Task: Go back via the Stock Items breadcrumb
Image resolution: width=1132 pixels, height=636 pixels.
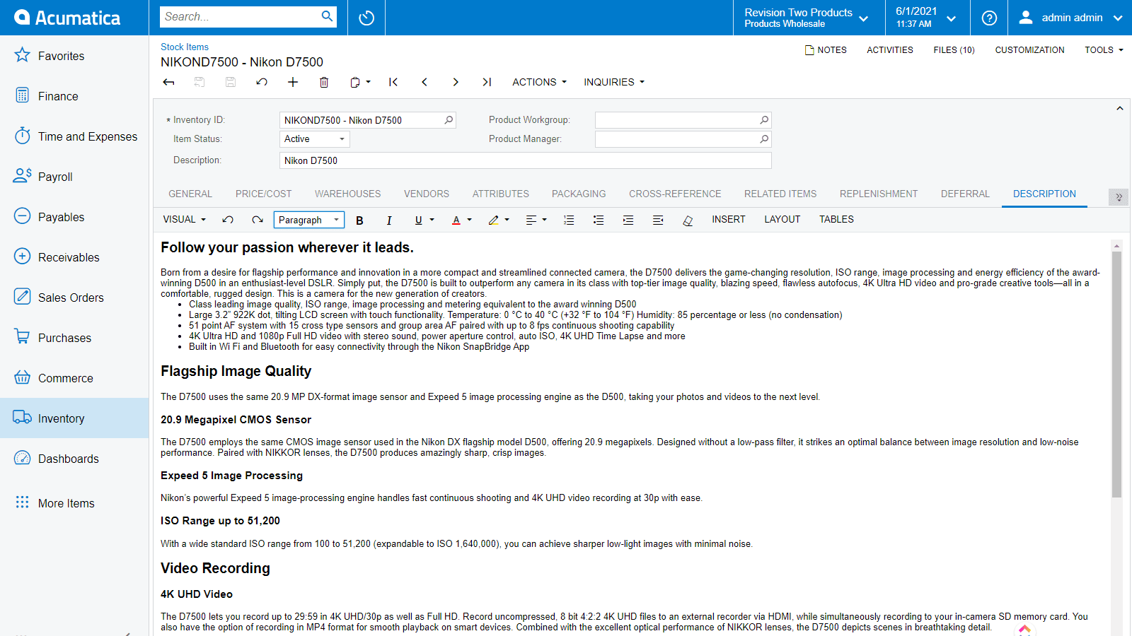Action: (x=184, y=47)
